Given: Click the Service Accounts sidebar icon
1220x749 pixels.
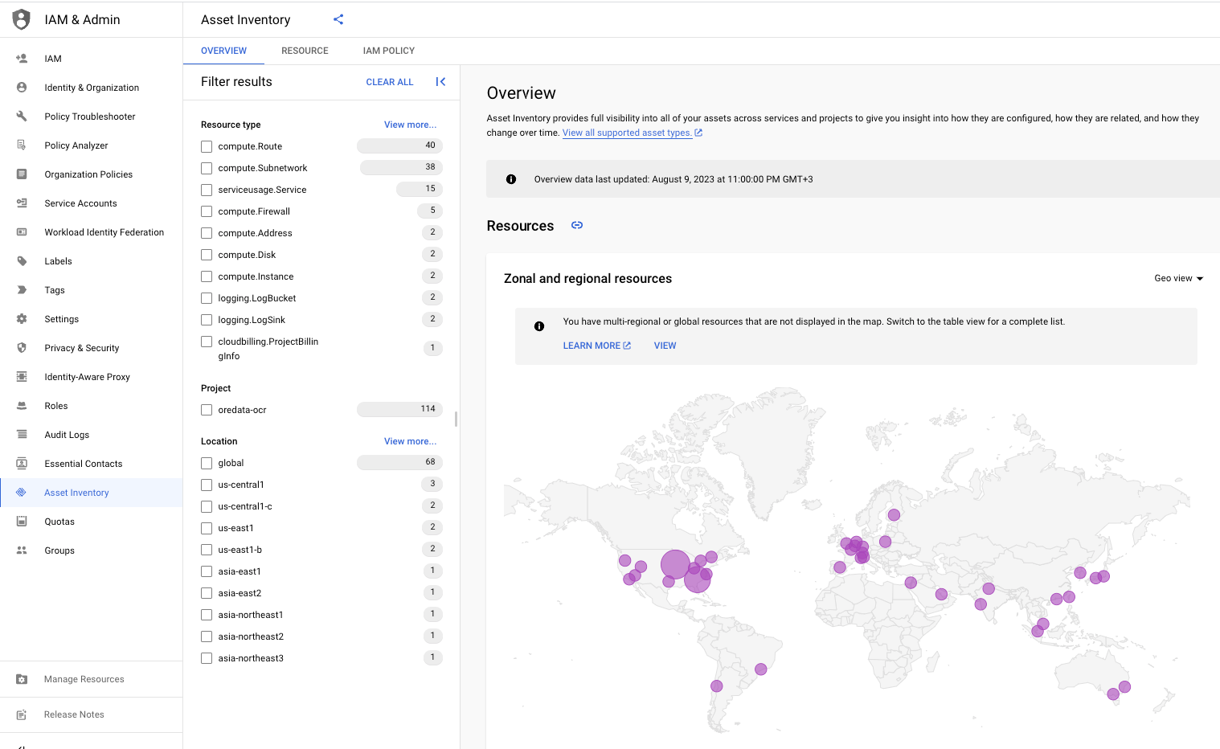Looking at the screenshot, I should [x=22, y=203].
